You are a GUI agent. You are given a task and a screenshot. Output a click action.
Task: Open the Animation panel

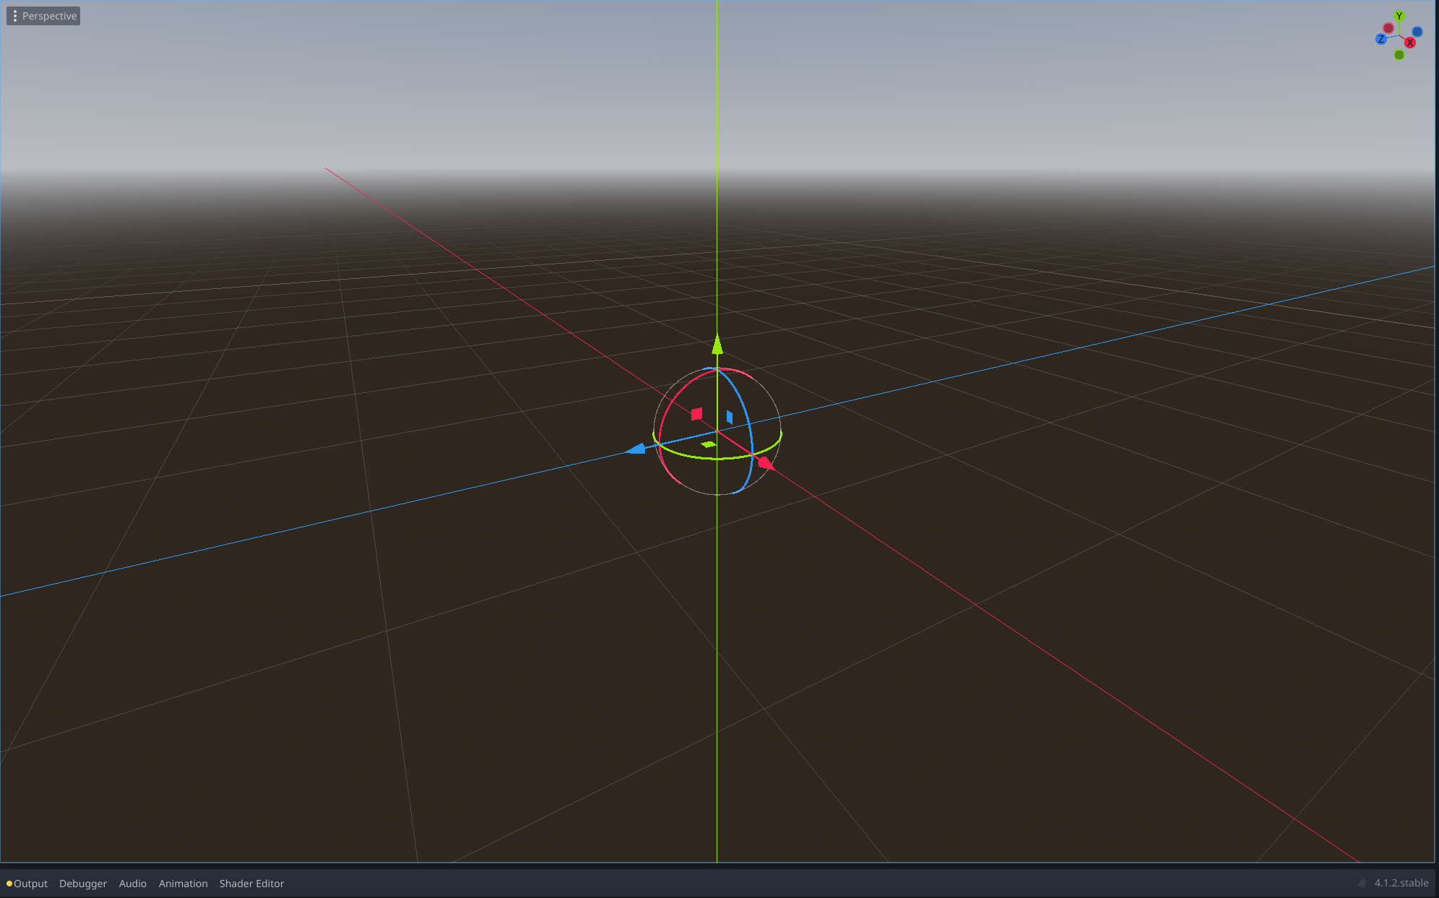(x=183, y=883)
